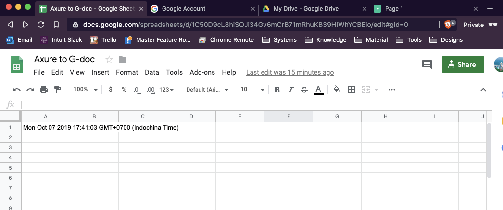Click the Print icon
Screen dimensions: 503x210
point(44,90)
